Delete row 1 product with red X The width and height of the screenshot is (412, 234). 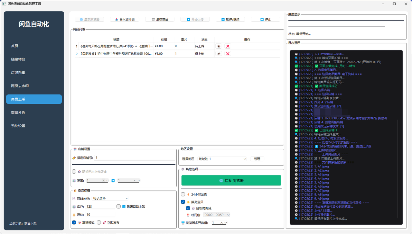click(228, 46)
